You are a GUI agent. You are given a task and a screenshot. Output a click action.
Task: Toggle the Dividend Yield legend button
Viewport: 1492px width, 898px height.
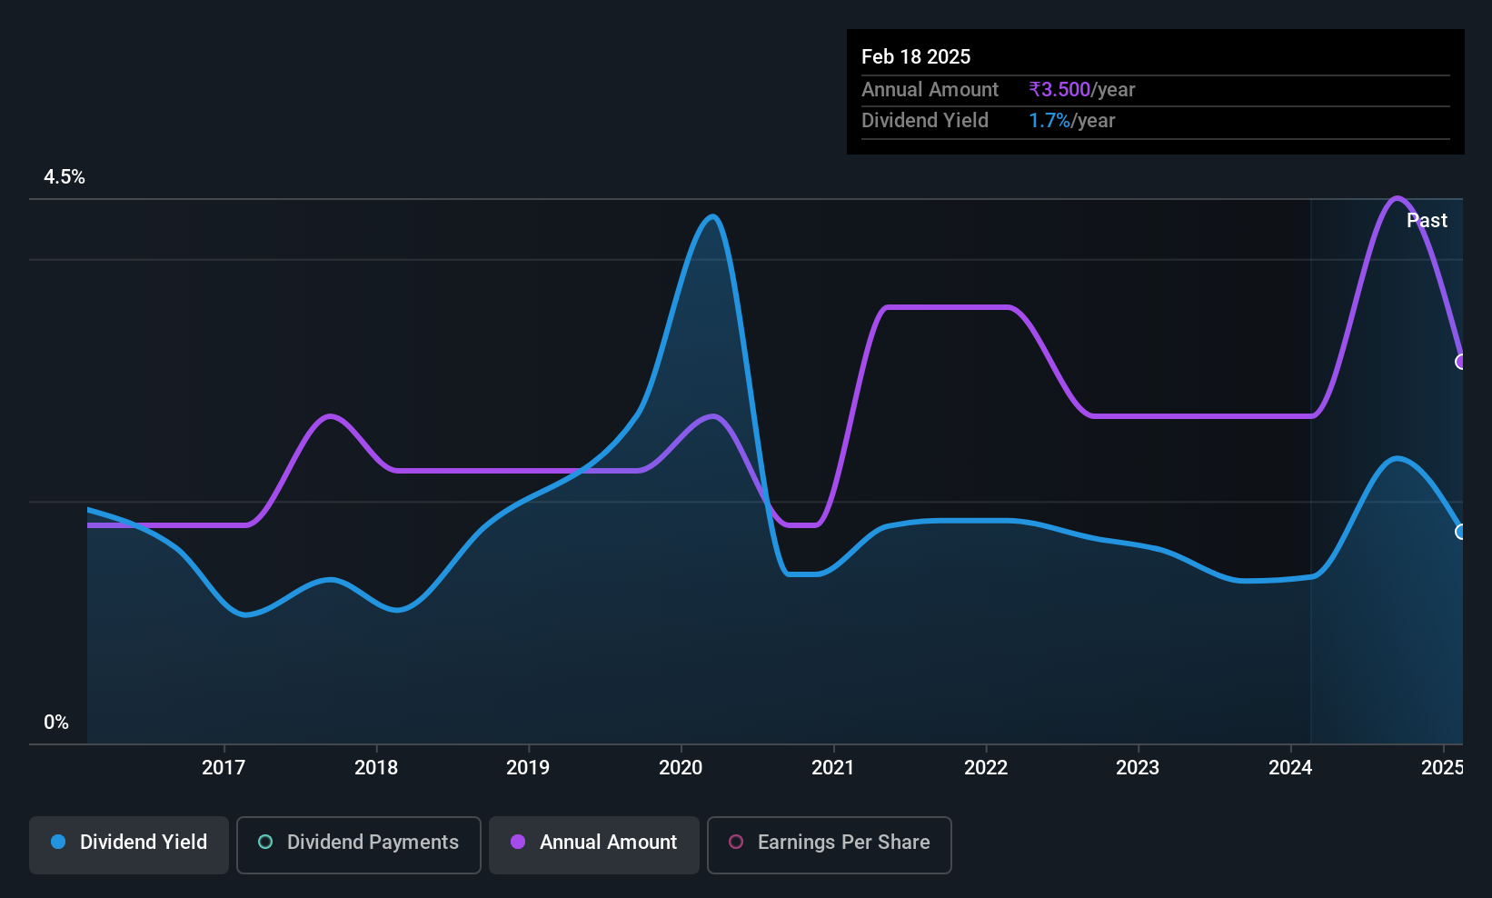[x=129, y=845]
